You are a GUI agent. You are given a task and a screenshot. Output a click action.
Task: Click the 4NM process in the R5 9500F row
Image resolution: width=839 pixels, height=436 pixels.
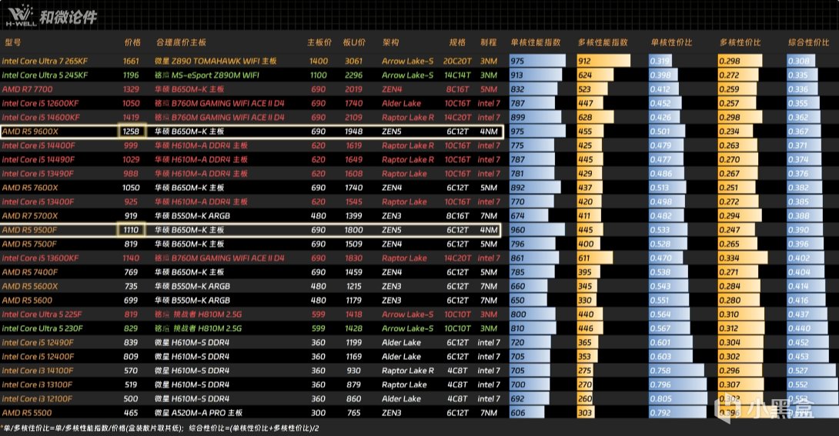489,230
